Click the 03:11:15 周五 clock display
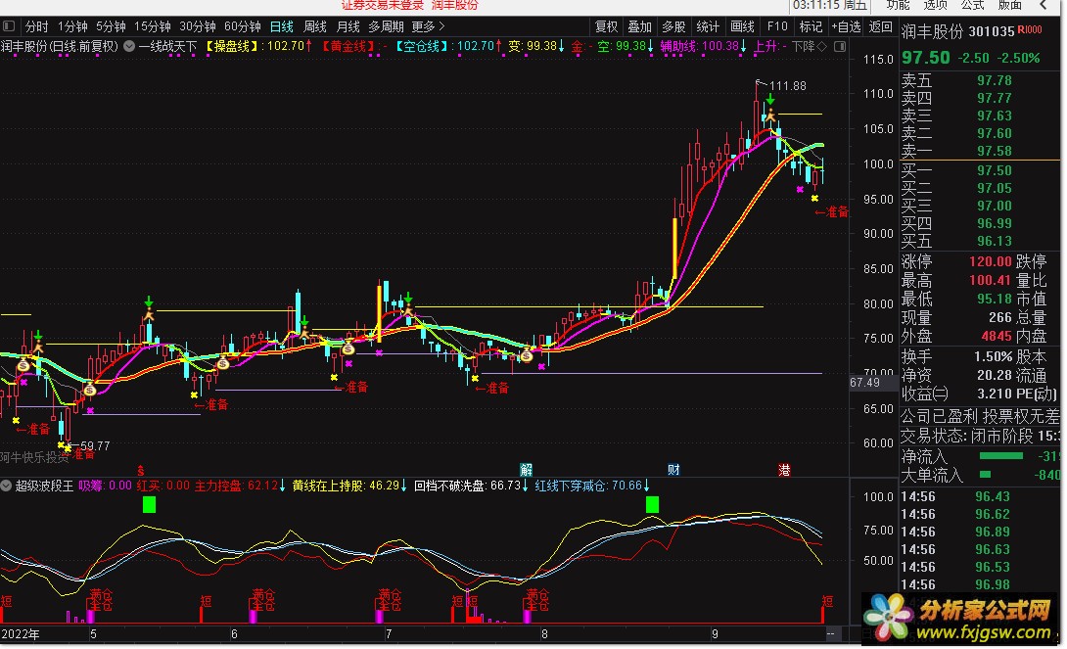Viewport: 1067px width, 649px height. point(830,6)
